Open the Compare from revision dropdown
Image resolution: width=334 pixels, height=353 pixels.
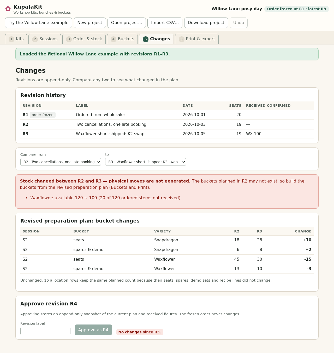pos(61,162)
